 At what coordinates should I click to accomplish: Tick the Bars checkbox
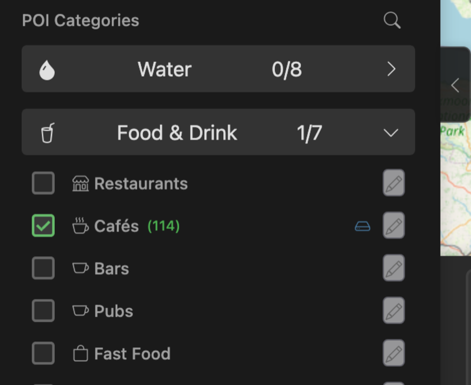(43, 268)
